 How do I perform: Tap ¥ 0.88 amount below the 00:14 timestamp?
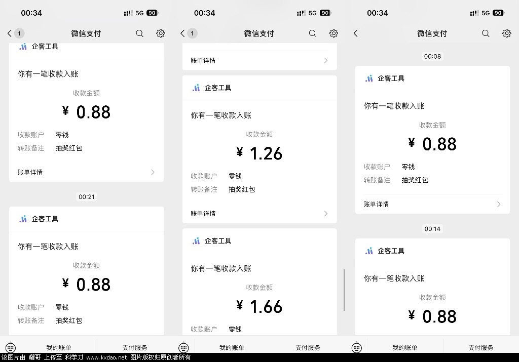[432, 316]
